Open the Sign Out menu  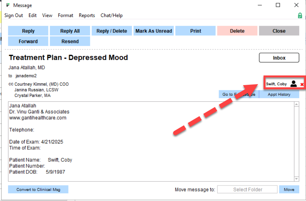(x=14, y=15)
